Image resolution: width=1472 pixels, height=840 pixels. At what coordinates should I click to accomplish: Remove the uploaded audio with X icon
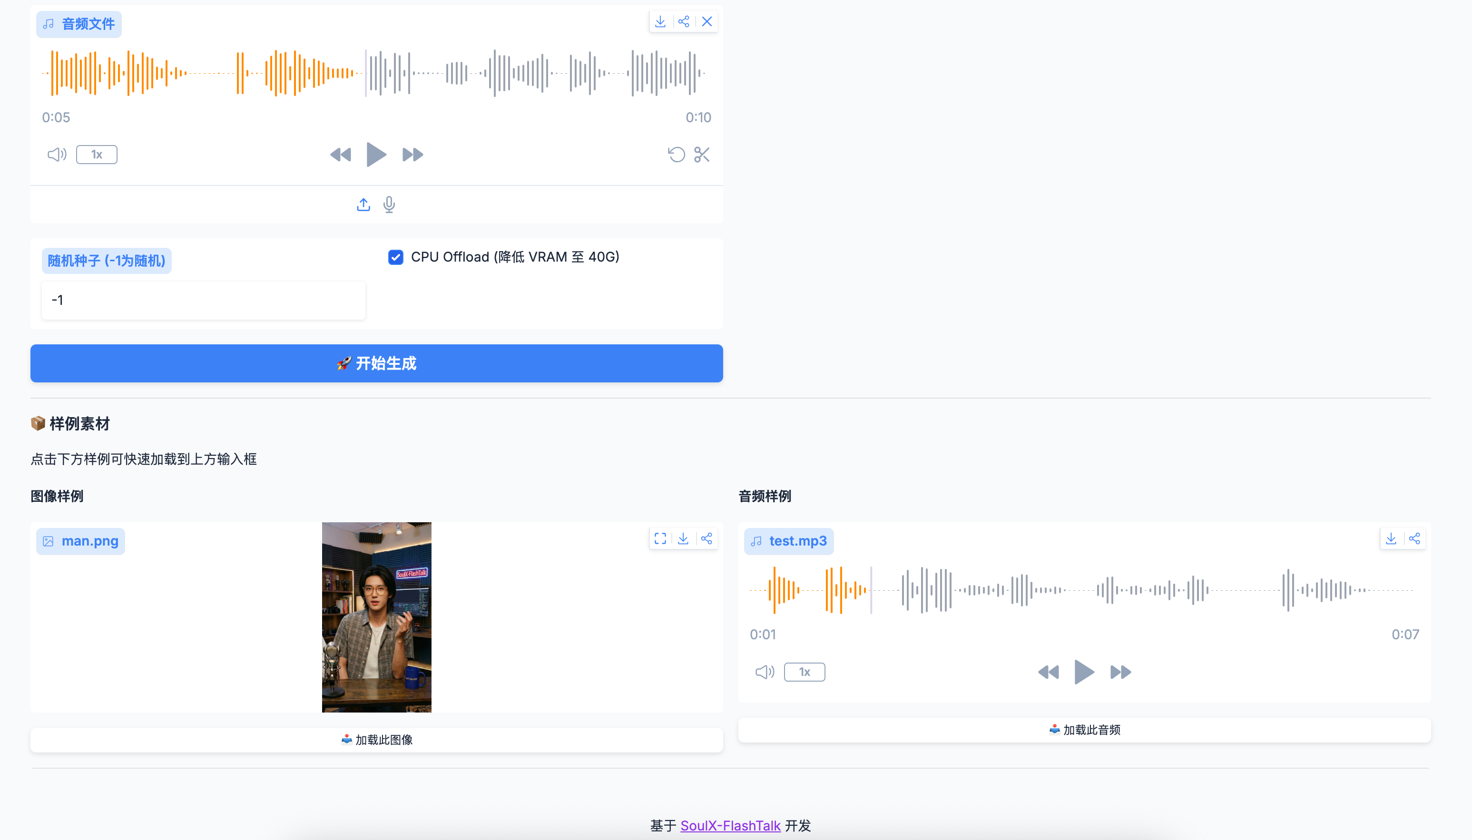(x=707, y=22)
